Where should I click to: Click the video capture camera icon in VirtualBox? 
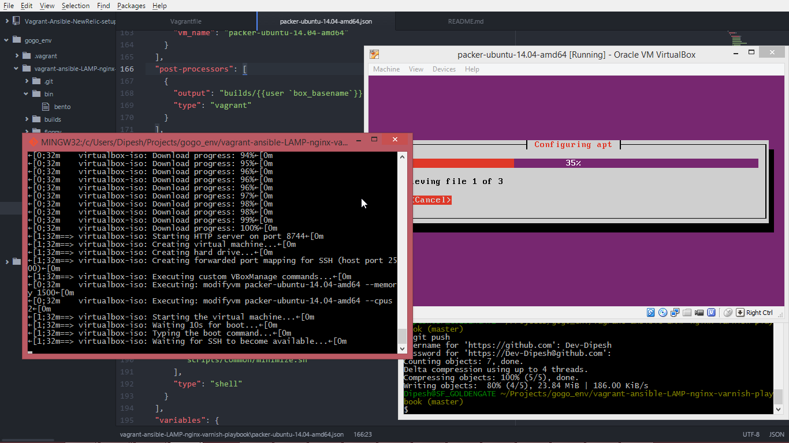pos(699,313)
